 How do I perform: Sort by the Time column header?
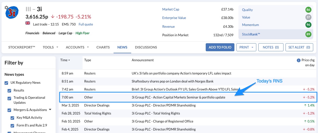click(x=65, y=60)
